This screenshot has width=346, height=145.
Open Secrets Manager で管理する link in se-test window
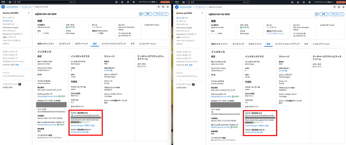coord(257,125)
